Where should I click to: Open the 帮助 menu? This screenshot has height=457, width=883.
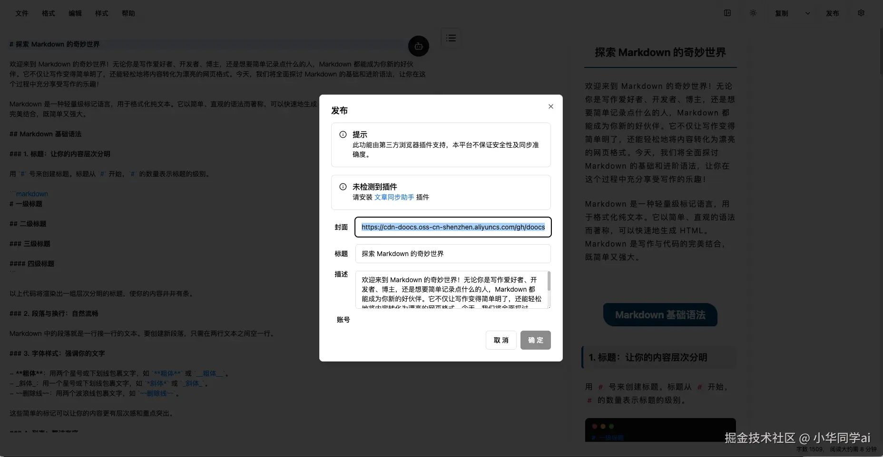point(128,13)
